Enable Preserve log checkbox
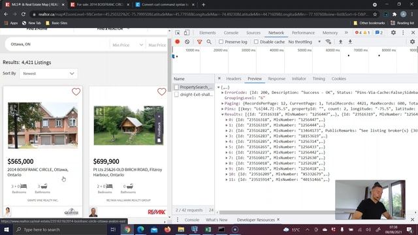 [221, 42]
